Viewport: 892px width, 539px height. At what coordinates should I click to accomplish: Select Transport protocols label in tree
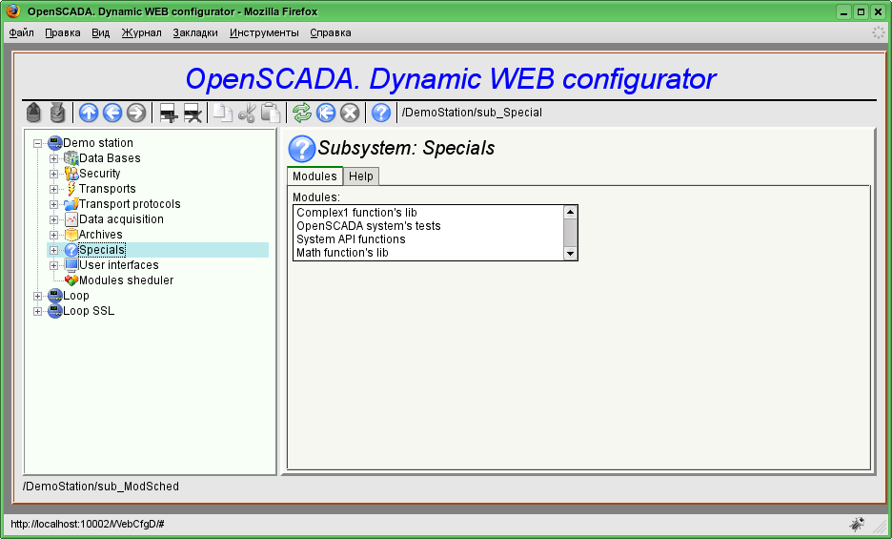[130, 204]
